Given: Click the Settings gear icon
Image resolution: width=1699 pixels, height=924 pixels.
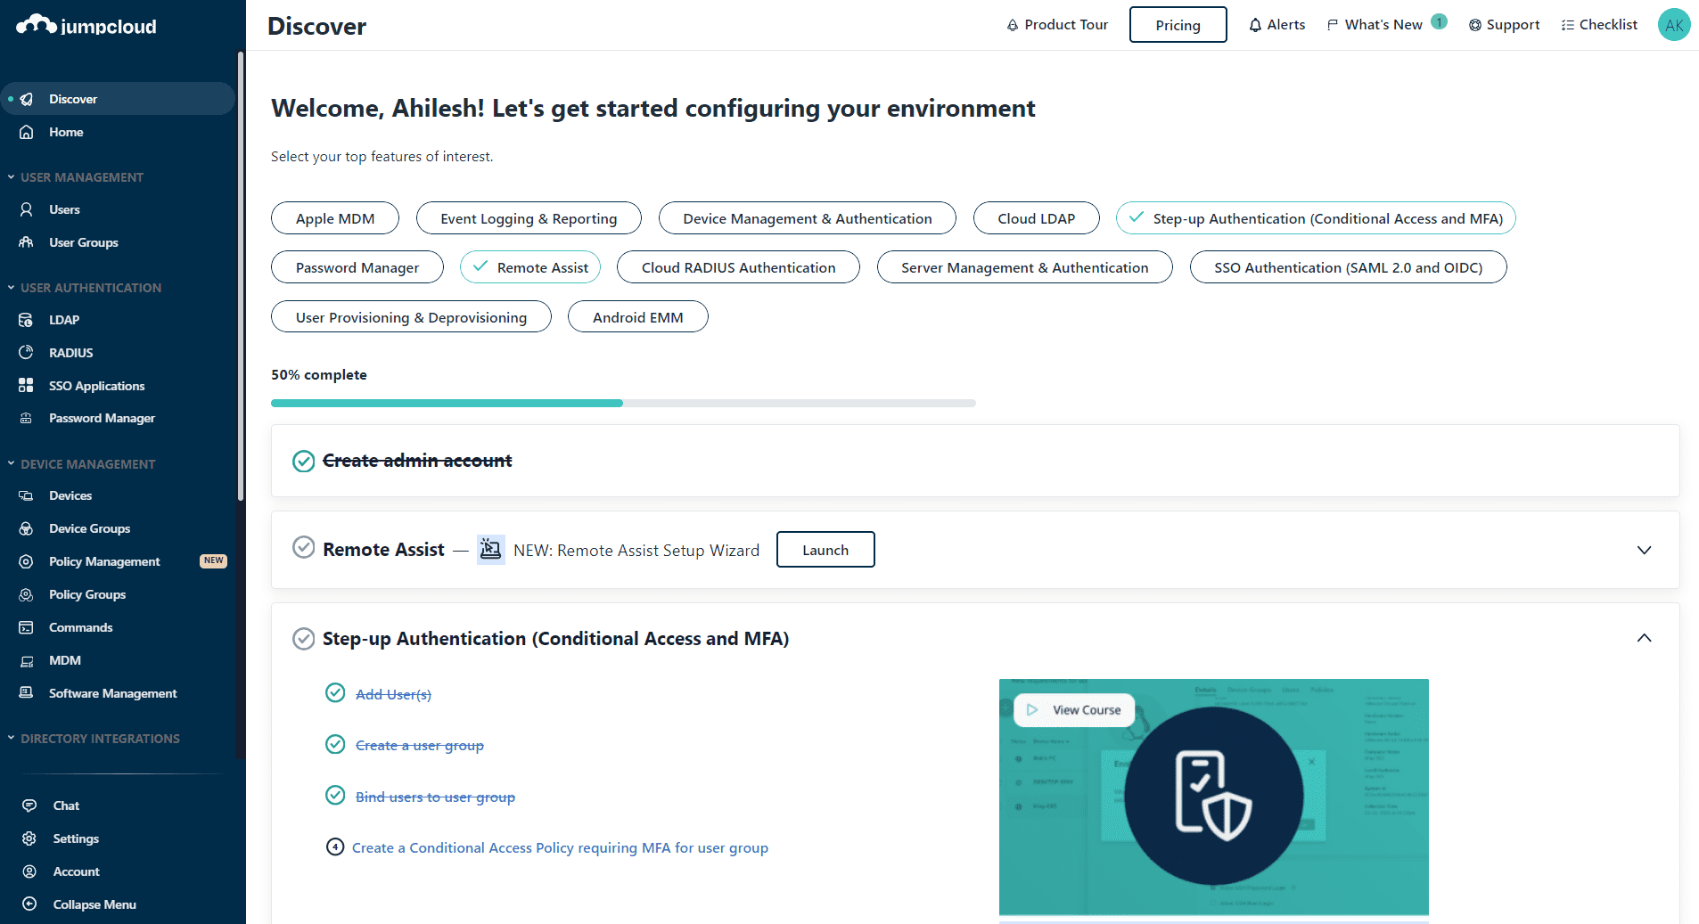Looking at the screenshot, I should (29, 838).
